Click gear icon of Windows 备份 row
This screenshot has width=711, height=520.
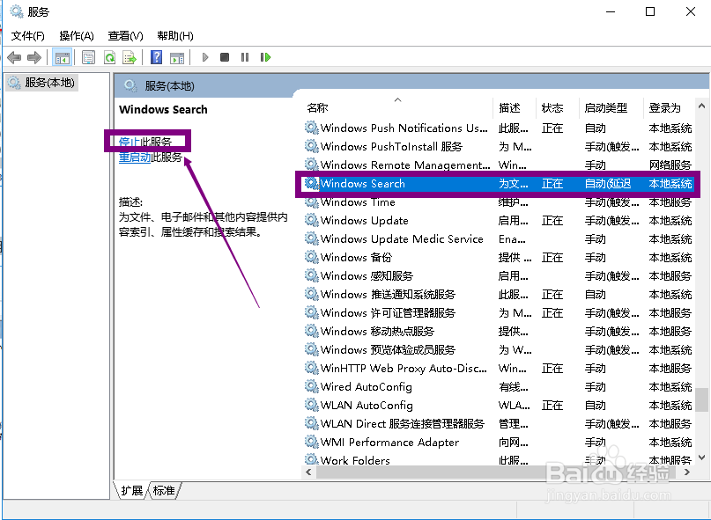tap(312, 257)
